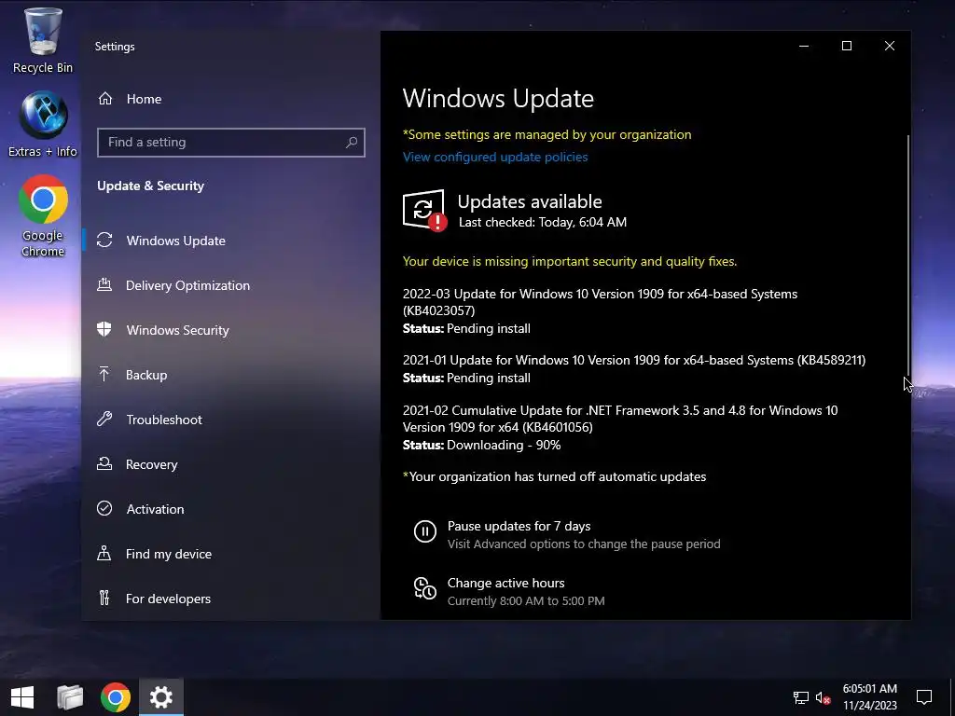955x716 pixels.
Task: Click the Delivery Optimization icon
Action: pyautogui.click(x=104, y=285)
